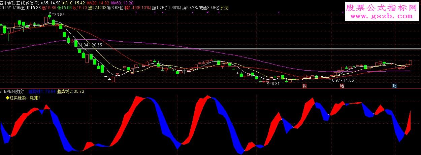Click the 21.34 - 20.65 gap label

coord(90,45)
